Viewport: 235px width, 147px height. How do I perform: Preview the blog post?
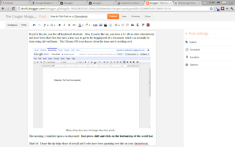tap(135, 16)
